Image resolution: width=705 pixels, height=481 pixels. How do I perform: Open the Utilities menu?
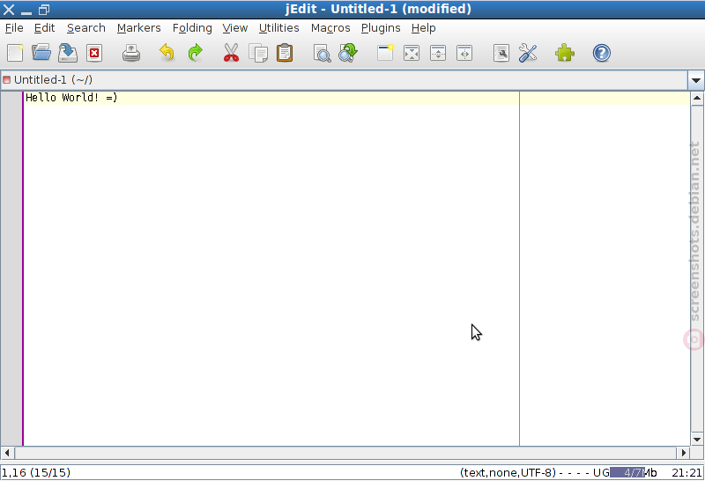point(279,28)
